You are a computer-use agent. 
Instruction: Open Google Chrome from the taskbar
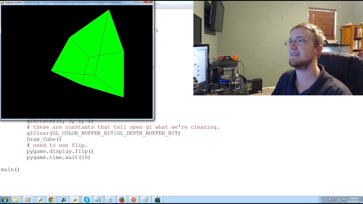click(x=51, y=200)
